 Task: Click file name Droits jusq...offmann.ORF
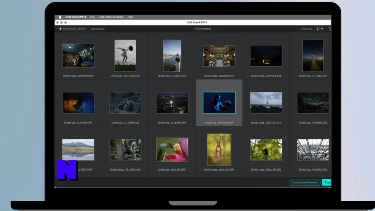click(78, 75)
